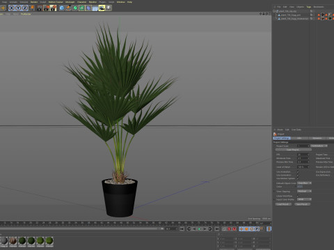Open the ProRender viewport menu
Viewport: 334px width, 250px height.
[x=26, y=14]
